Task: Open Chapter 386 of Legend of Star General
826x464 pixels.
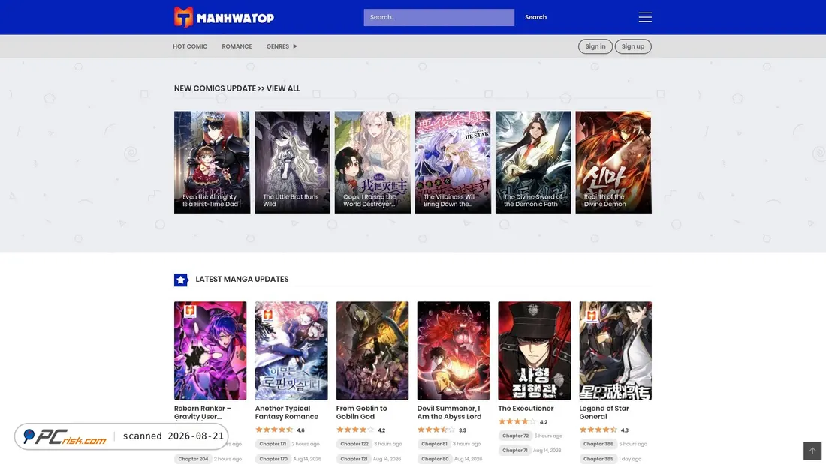Action: tap(598, 444)
